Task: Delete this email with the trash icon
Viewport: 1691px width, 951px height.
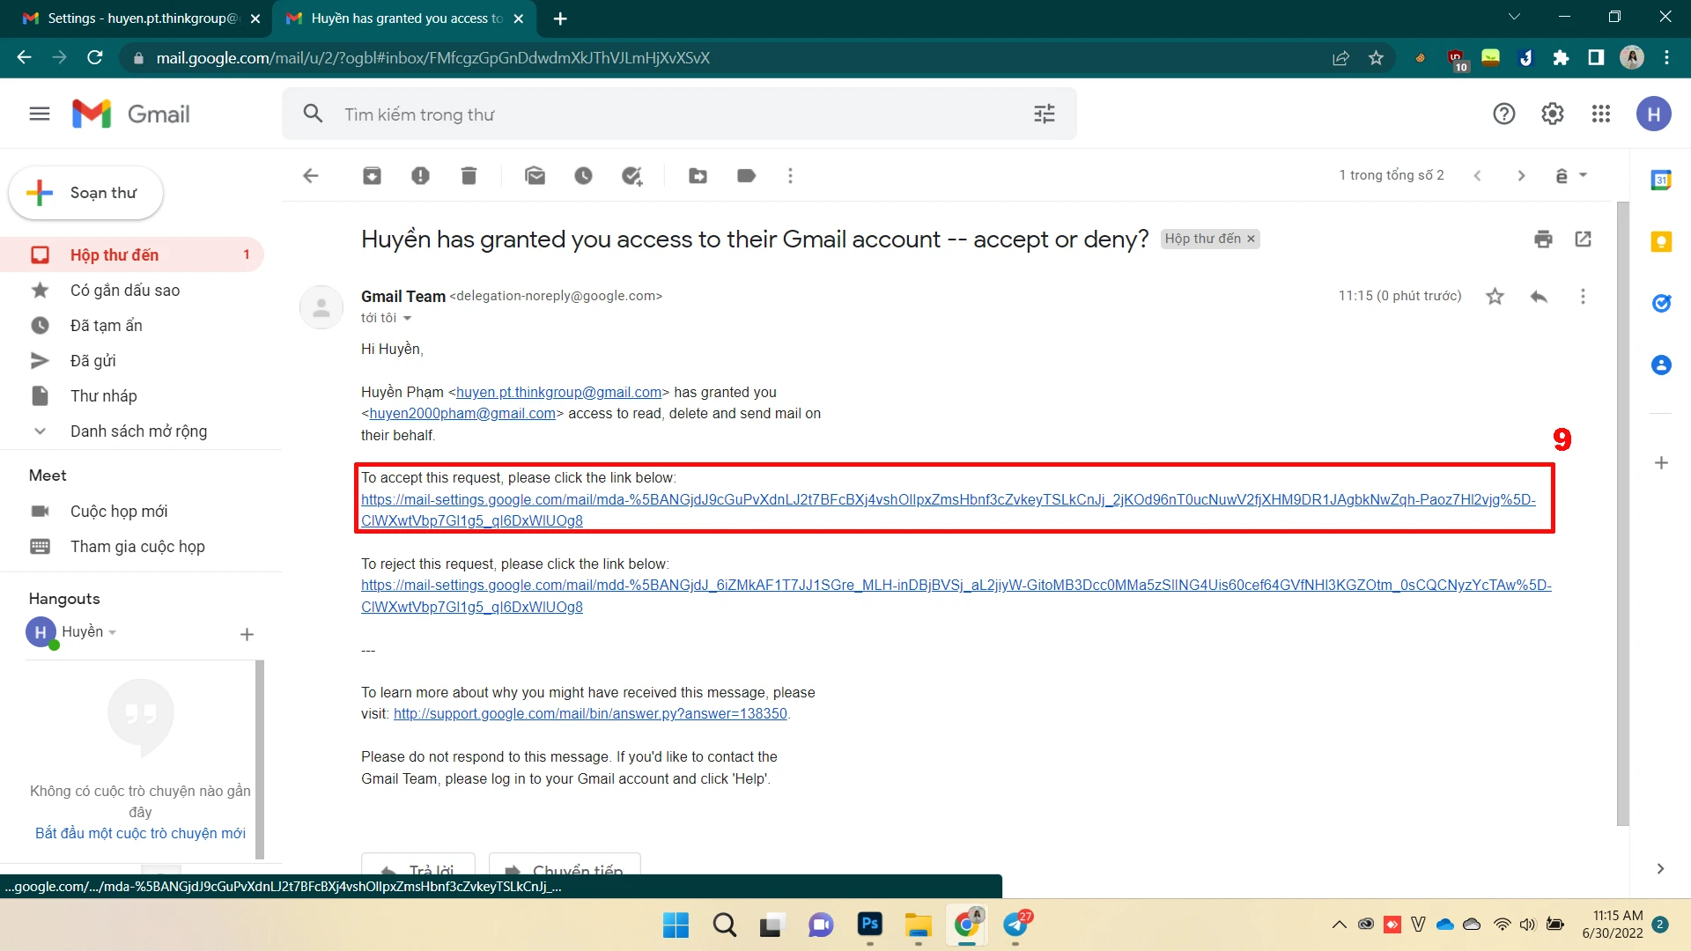Action: tap(469, 176)
